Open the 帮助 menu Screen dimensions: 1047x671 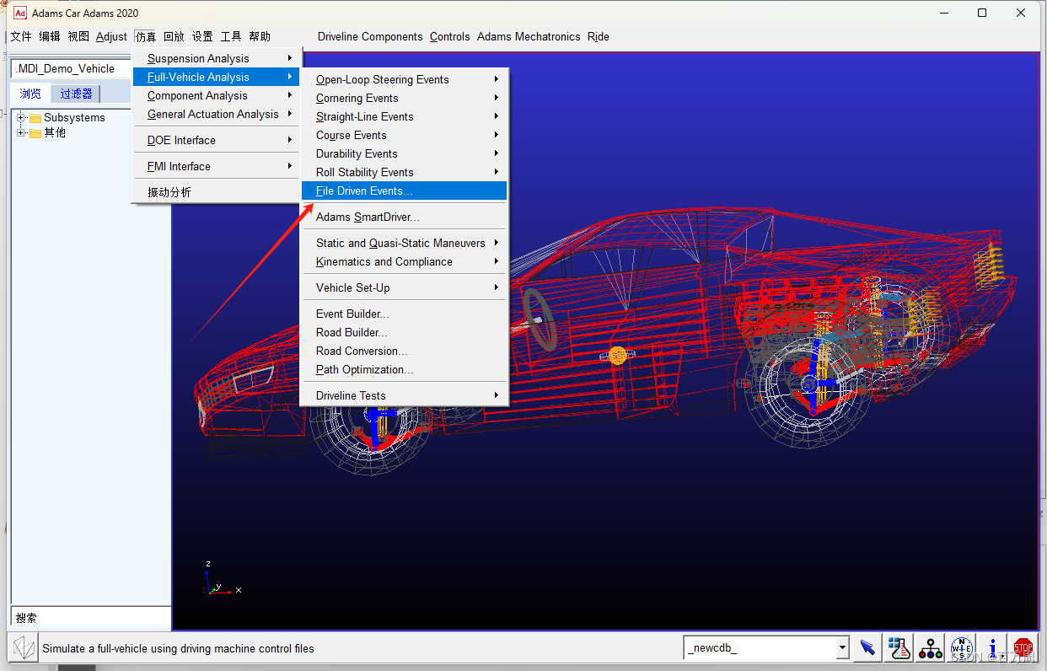coord(260,36)
